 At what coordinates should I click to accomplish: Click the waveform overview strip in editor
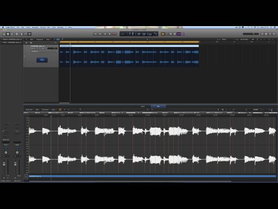pyautogui.click(x=150, y=113)
